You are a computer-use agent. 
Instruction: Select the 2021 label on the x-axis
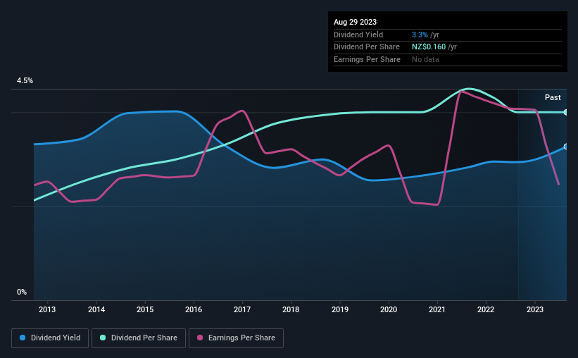click(x=437, y=309)
